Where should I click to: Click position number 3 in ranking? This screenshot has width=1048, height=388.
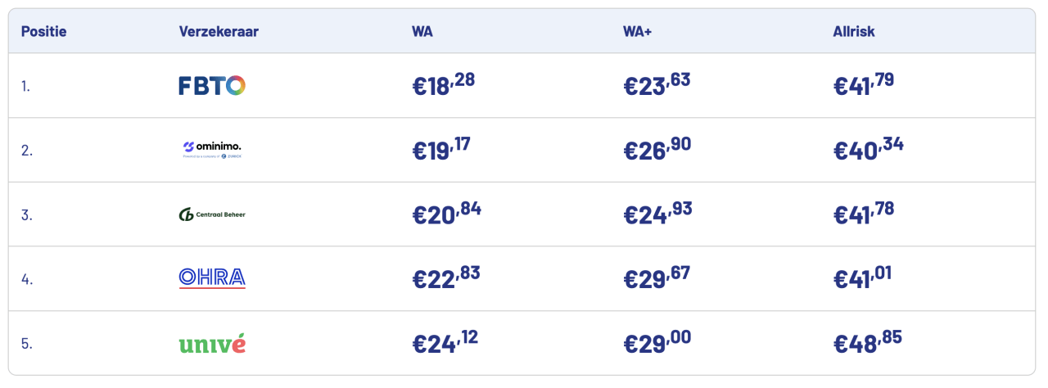coord(26,214)
